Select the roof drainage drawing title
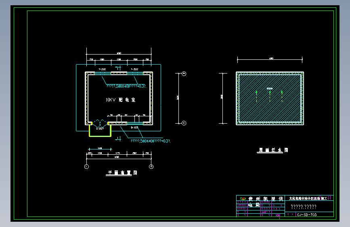The height and width of the screenshot is (227, 350). coord(273,150)
